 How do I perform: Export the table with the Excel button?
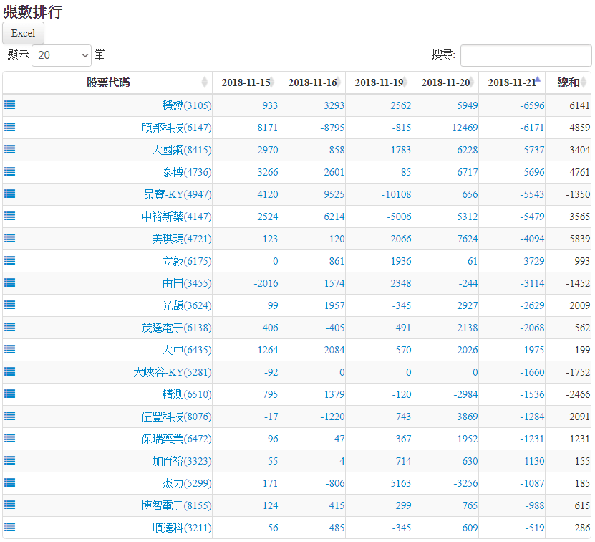coord(24,33)
